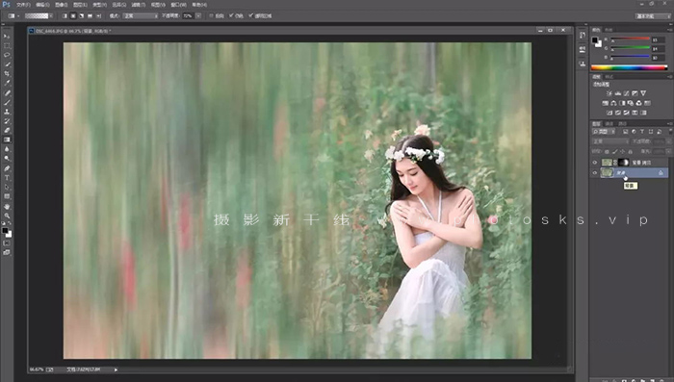
Task: Toggle visibility of the selected Background layer
Action: point(595,173)
